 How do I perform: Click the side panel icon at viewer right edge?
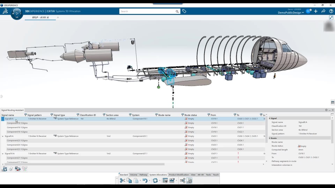[333, 102]
